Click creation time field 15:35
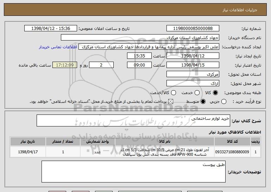The width and height of the screenshot is (271, 192). (139, 56)
